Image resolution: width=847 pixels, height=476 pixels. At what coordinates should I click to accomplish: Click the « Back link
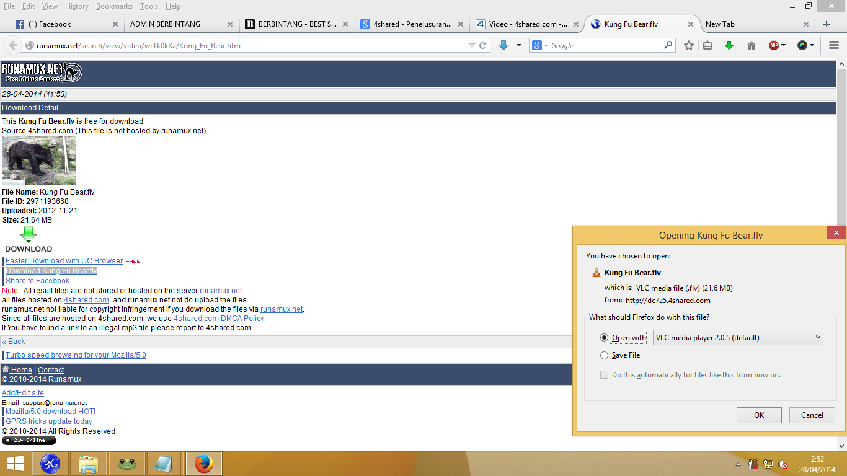tap(14, 342)
